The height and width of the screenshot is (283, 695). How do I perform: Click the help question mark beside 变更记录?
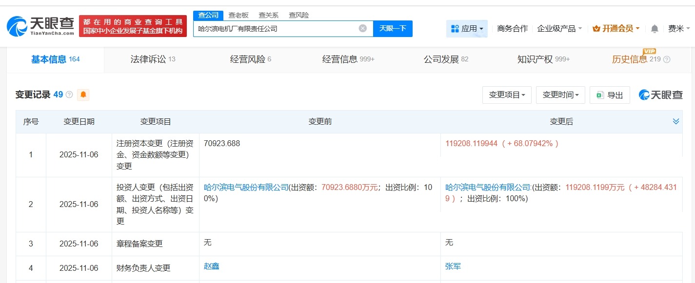point(68,94)
